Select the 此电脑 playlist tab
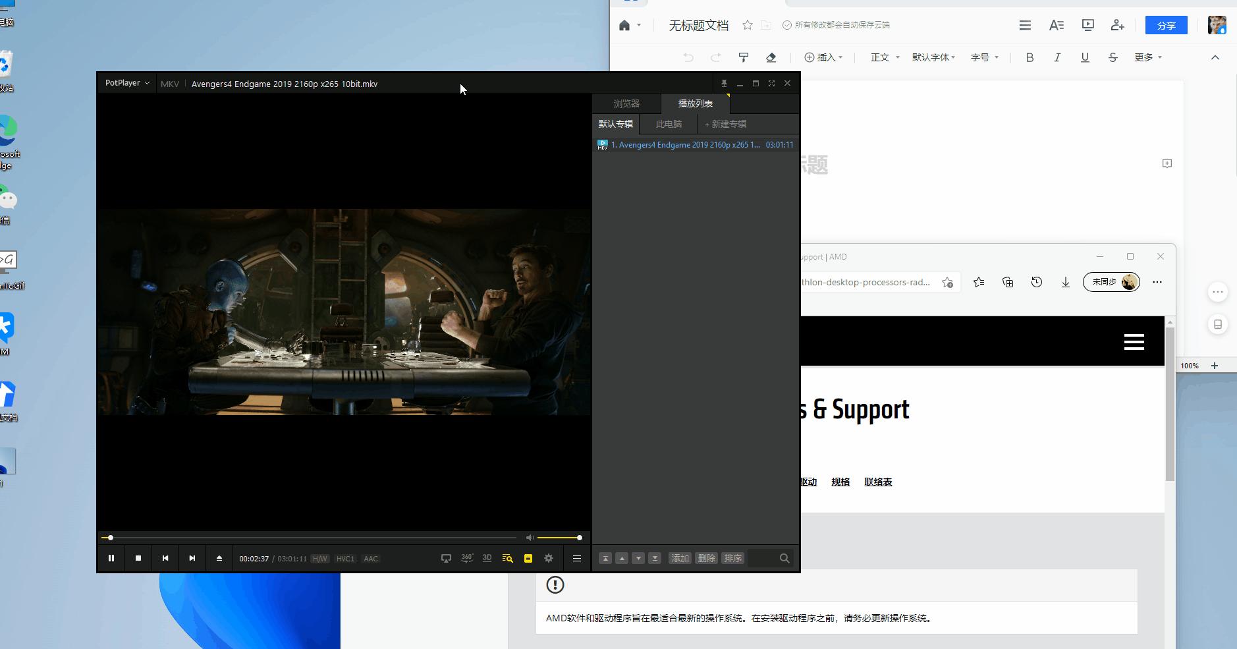This screenshot has height=649, width=1237. 669,124
